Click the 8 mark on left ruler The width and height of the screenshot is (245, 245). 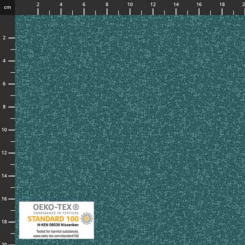[x=4, y=107]
